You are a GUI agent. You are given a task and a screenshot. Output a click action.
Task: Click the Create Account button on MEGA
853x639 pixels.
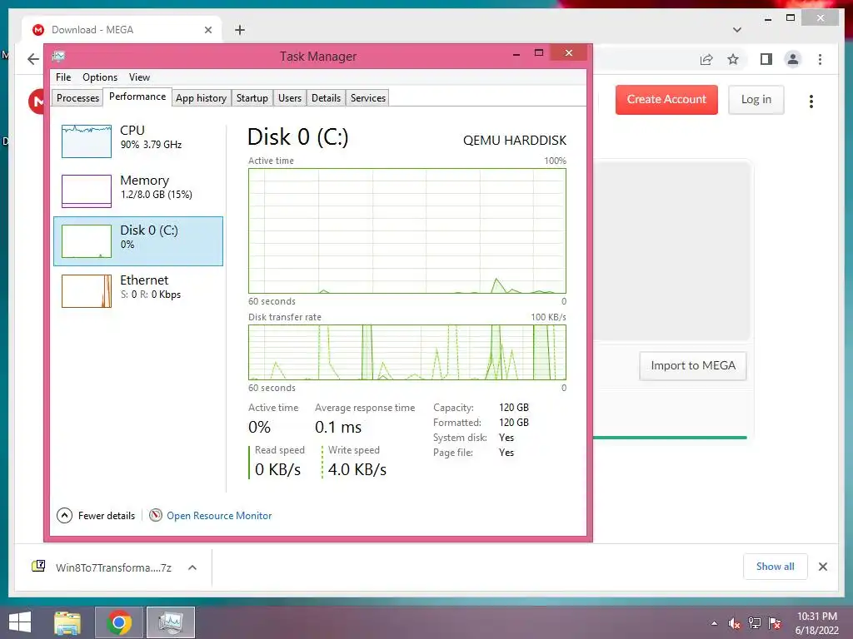click(x=666, y=100)
